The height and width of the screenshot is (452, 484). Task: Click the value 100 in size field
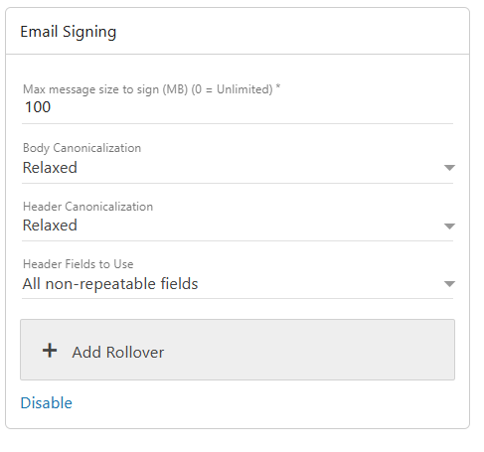point(38,107)
